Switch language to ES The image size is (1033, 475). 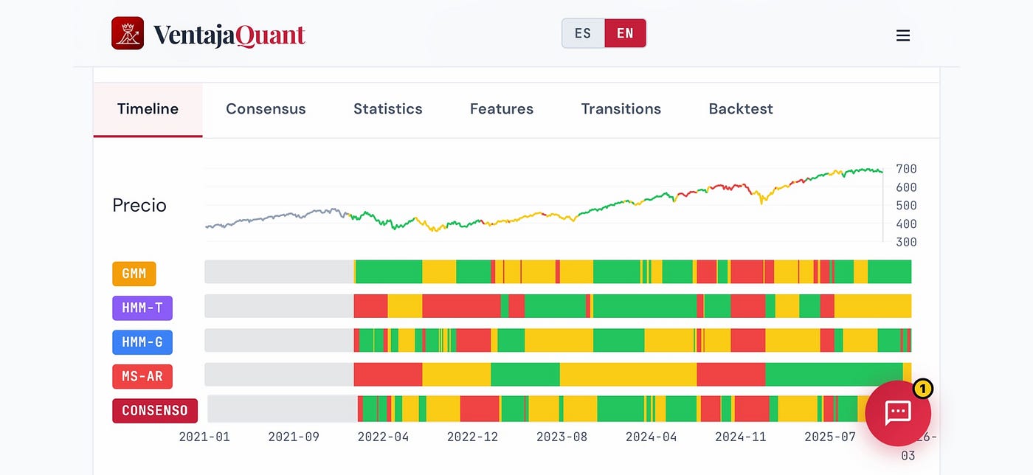[x=583, y=33]
